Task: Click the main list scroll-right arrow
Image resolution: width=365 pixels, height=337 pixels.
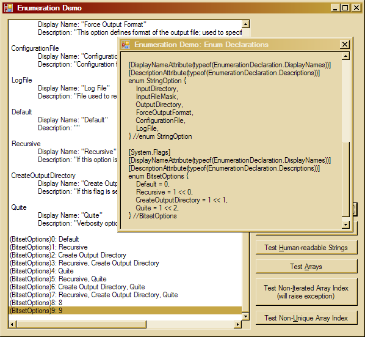Action: 237,324
